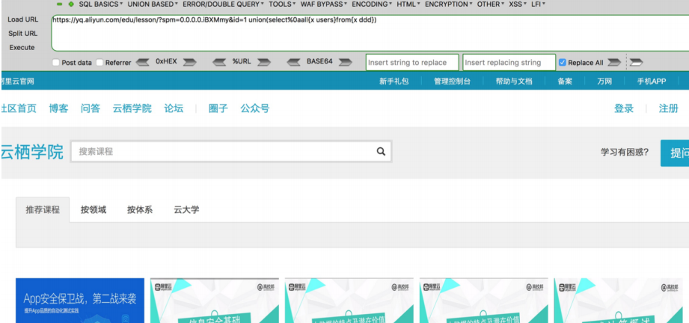
Task: Click the 注册 link
Action: click(668, 108)
